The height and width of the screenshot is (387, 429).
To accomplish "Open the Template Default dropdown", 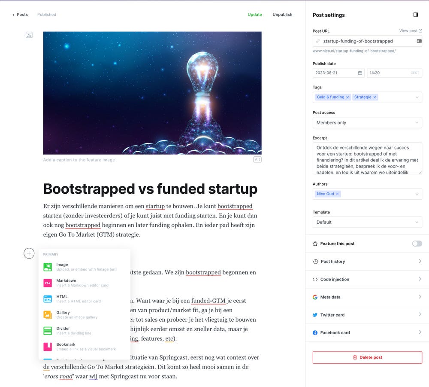I will pyautogui.click(x=367, y=222).
